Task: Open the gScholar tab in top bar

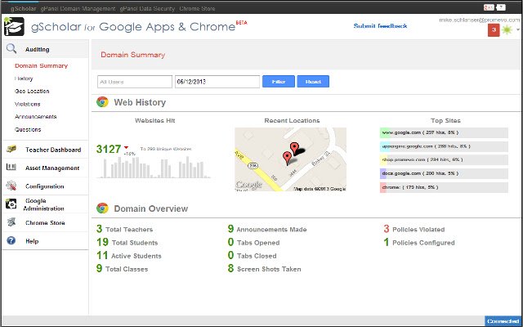Action: pyautogui.click(x=24, y=9)
